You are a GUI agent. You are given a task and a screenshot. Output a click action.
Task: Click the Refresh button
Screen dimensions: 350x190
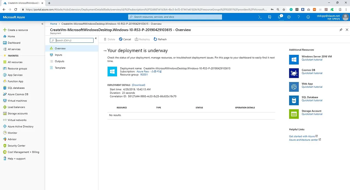click(160, 39)
